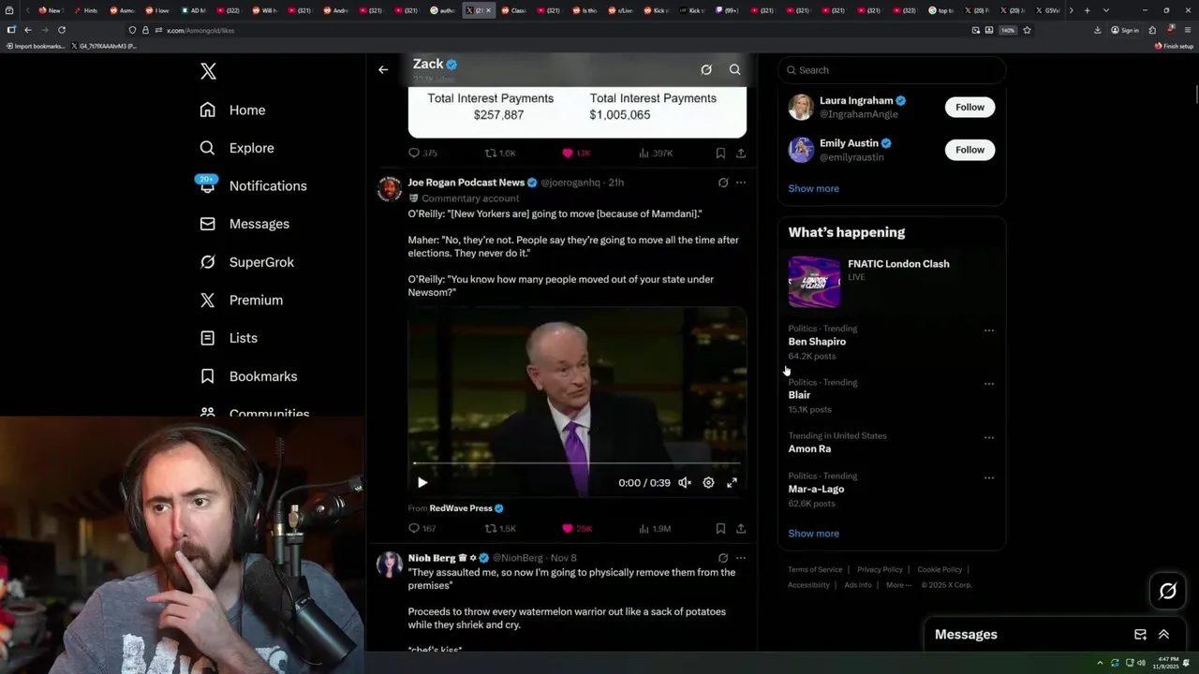Open SuperGrok in the sidebar
This screenshot has height=674, width=1199.
(x=247, y=262)
